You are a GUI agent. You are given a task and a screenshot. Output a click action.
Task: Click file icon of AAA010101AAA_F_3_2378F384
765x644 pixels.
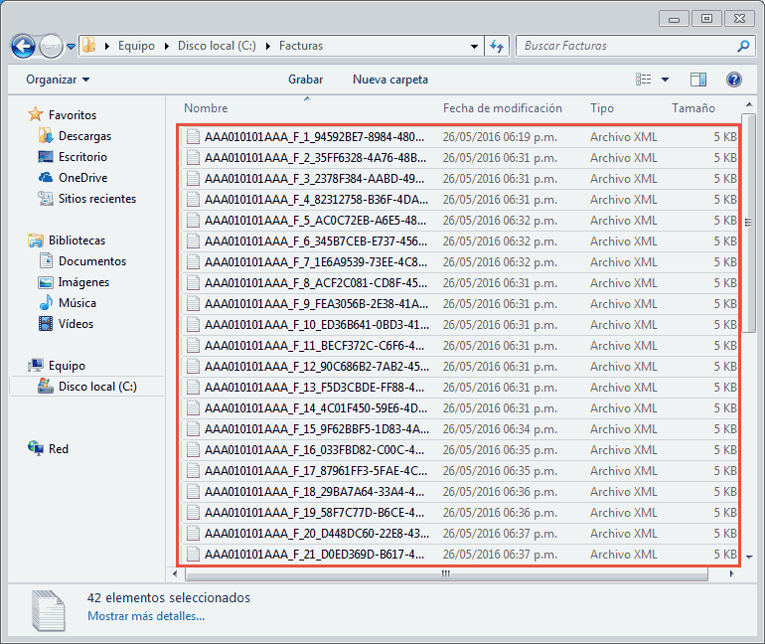tap(193, 179)
